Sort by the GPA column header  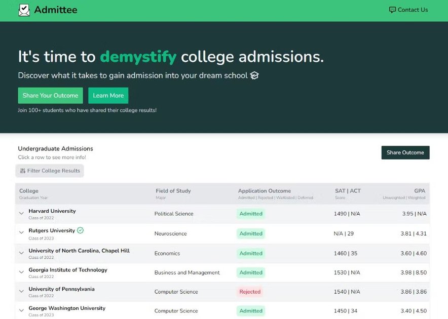[420, 191]
